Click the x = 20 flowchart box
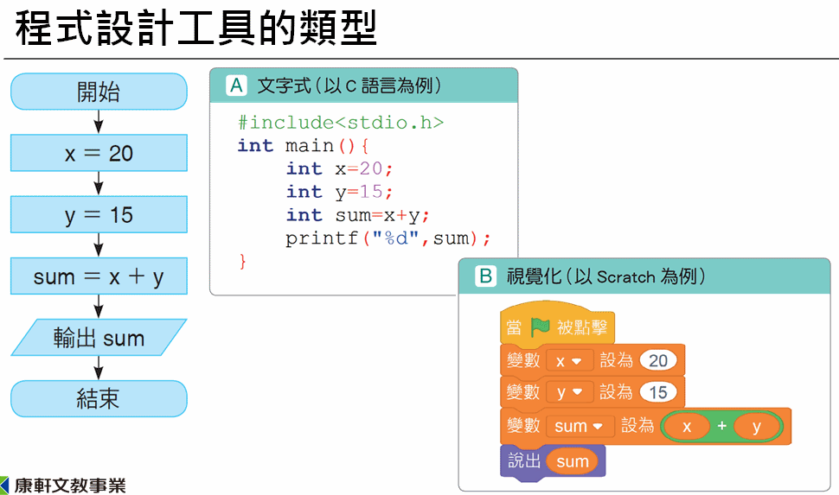This screenshot has height=495, width=839. [99, 153]
